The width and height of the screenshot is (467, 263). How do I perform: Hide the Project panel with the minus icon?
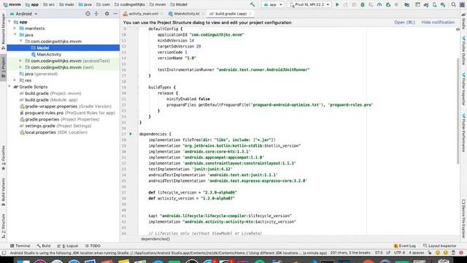click(x=115, y=14)
